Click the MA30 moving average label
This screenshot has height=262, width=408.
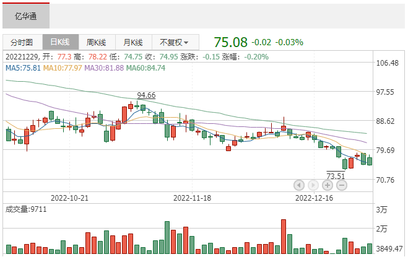click(x=105, y=68)
